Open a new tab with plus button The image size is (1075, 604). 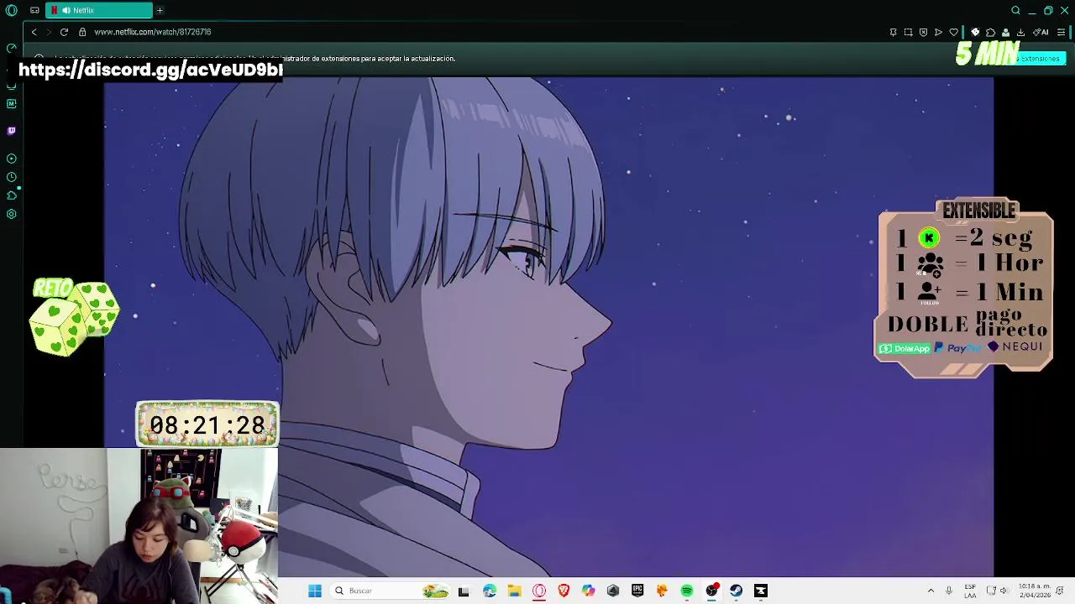(160, 10)
